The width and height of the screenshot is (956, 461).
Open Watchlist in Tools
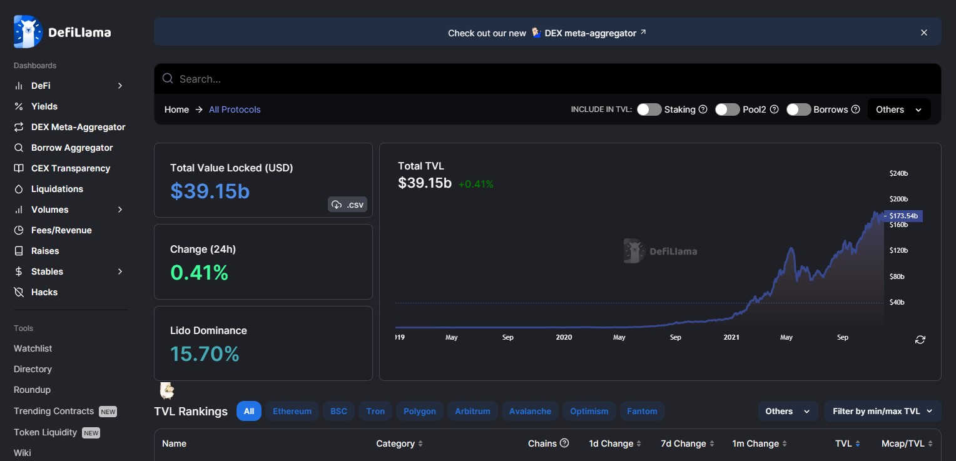click(x=33, y=348)
